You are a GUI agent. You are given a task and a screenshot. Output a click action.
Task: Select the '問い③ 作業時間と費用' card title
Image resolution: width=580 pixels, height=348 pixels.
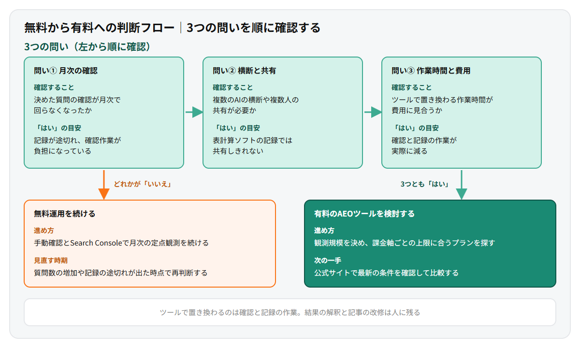click(x=431, y=71)
